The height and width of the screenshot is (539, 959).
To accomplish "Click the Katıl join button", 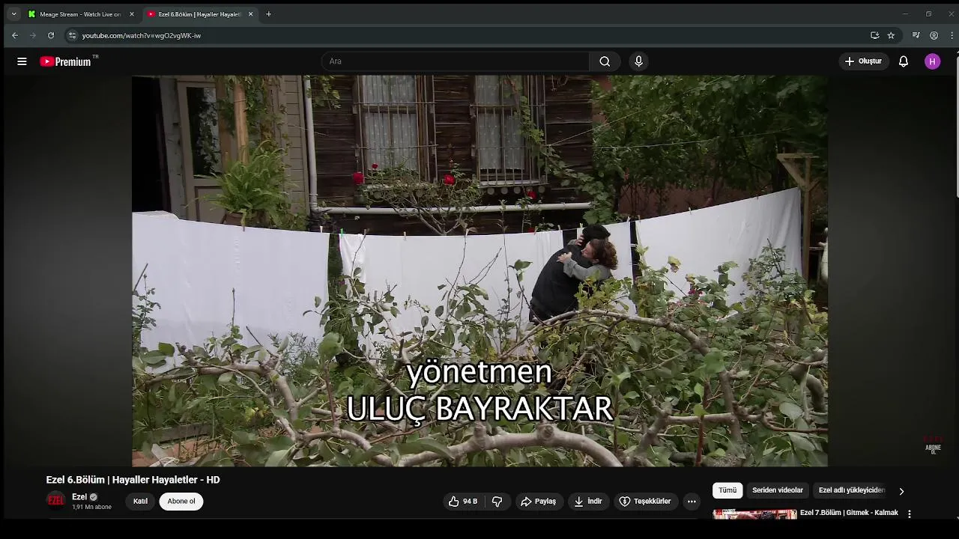I will coord(140,501).
